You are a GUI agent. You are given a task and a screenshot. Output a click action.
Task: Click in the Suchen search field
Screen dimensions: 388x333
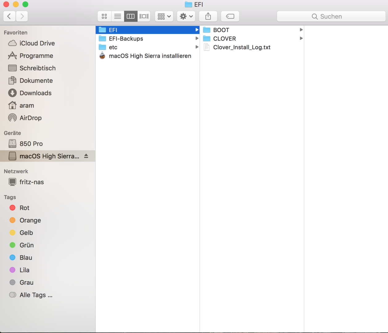point(331,16)
